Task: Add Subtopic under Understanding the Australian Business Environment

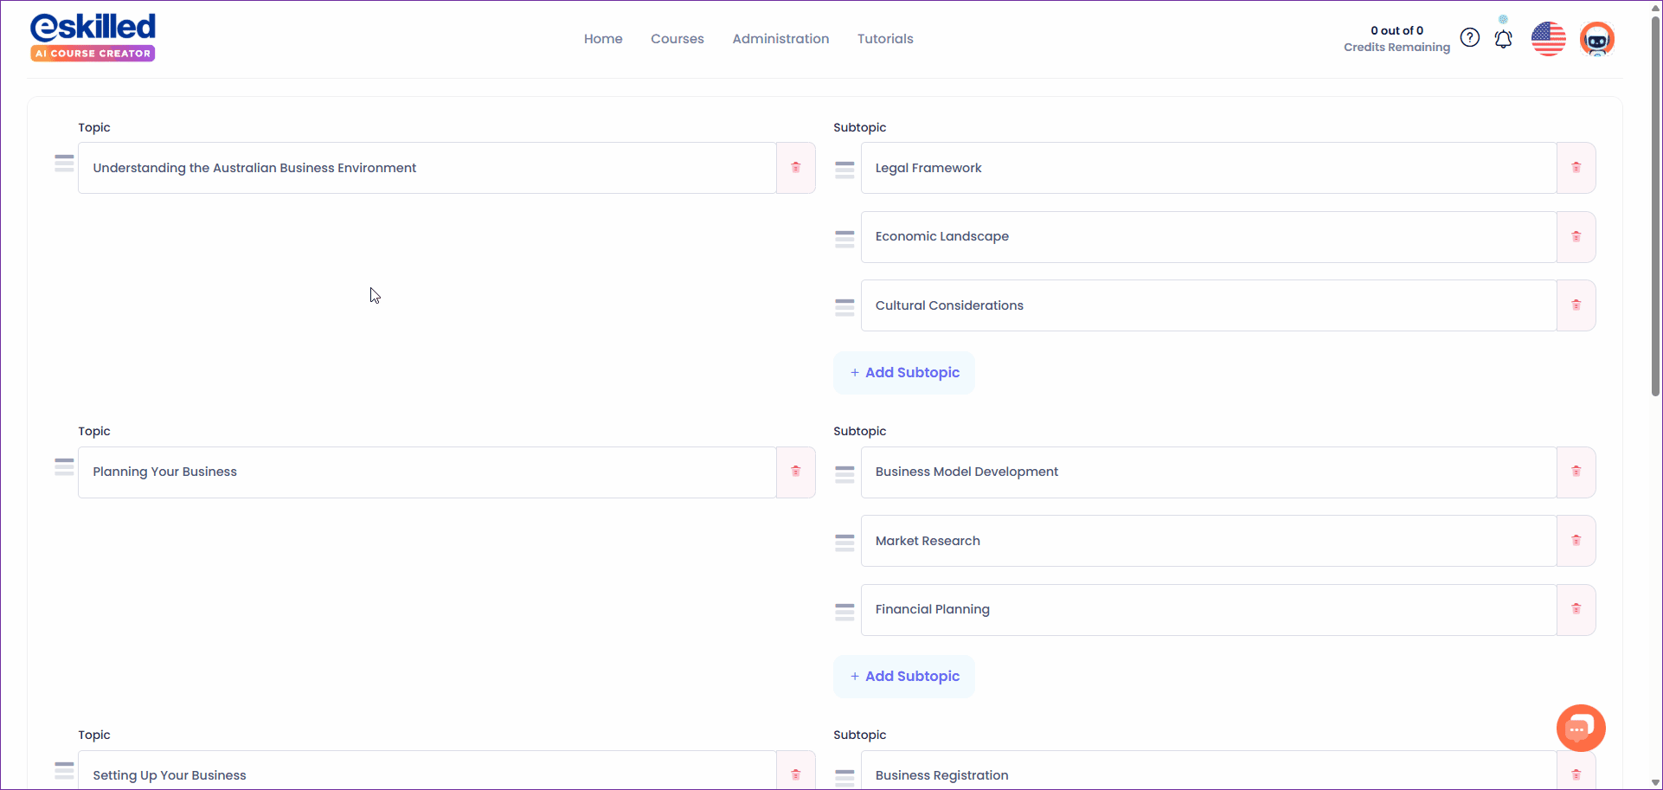Action: tap(904, 373)
